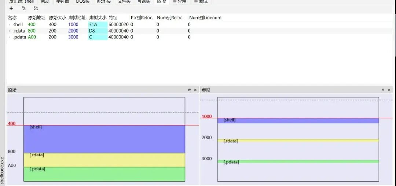Open the Rich 头 tab
Viewport: 396px width, 186px height.
tap(103, 1)
